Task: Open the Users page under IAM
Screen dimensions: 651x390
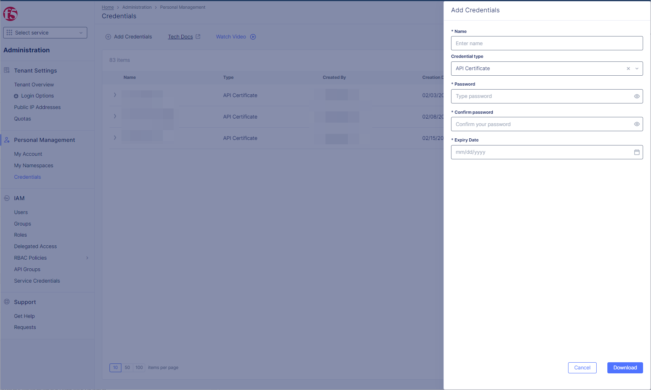Action: (x=21, y=212)
